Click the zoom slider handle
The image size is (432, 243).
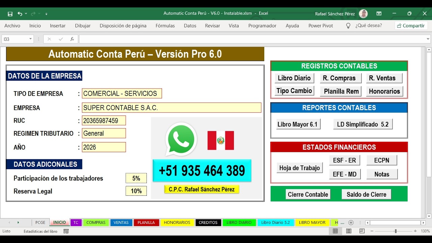(396, 231)
